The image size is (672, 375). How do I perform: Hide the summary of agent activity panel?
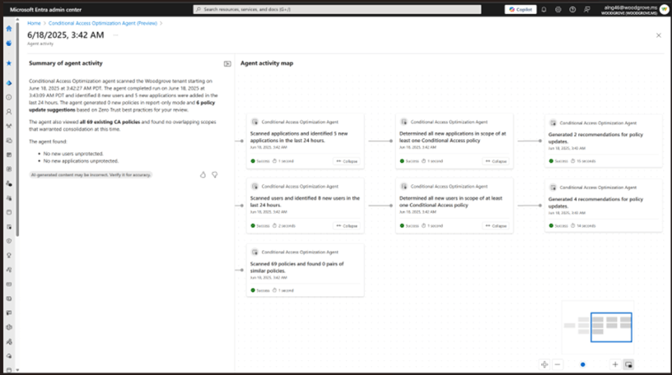(227, 63)
